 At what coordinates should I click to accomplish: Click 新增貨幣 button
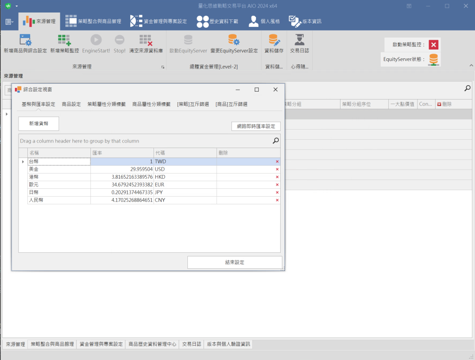point(39,124)
